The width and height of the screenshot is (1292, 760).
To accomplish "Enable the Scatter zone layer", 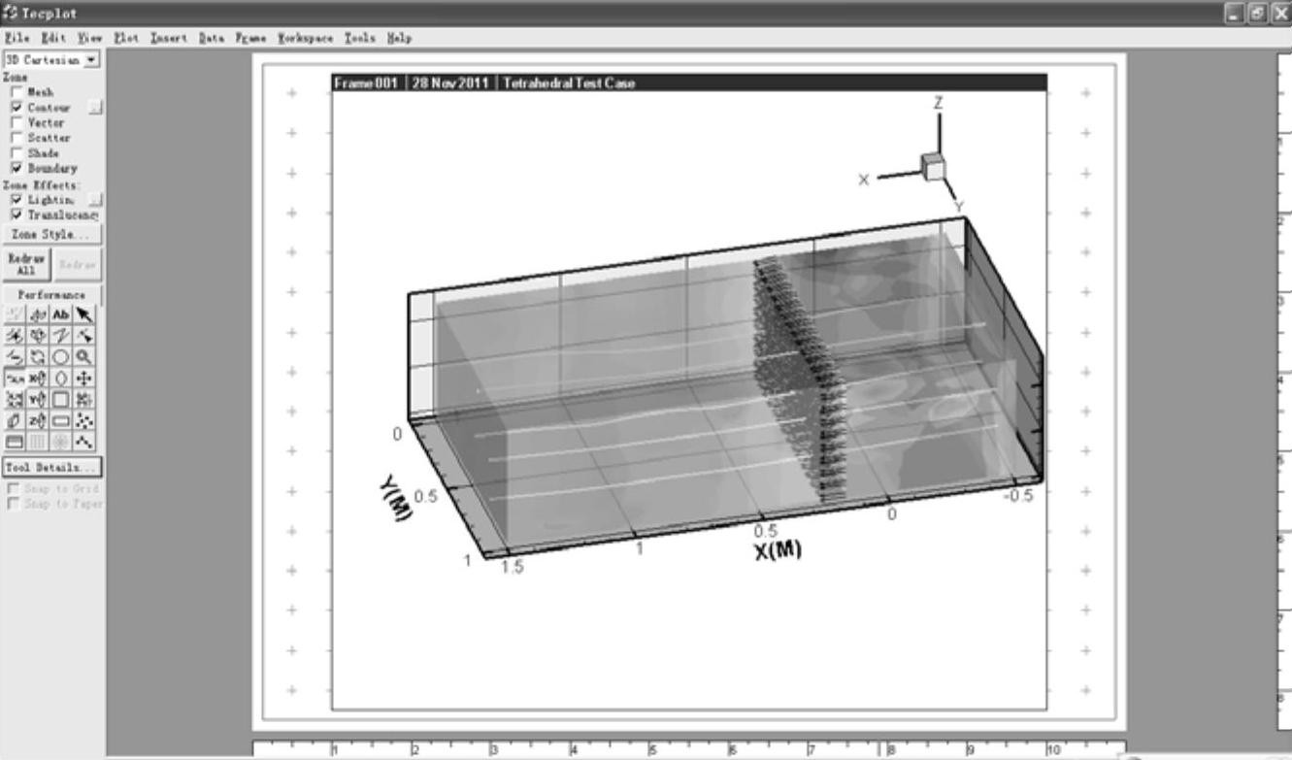I will click(17, 138).
